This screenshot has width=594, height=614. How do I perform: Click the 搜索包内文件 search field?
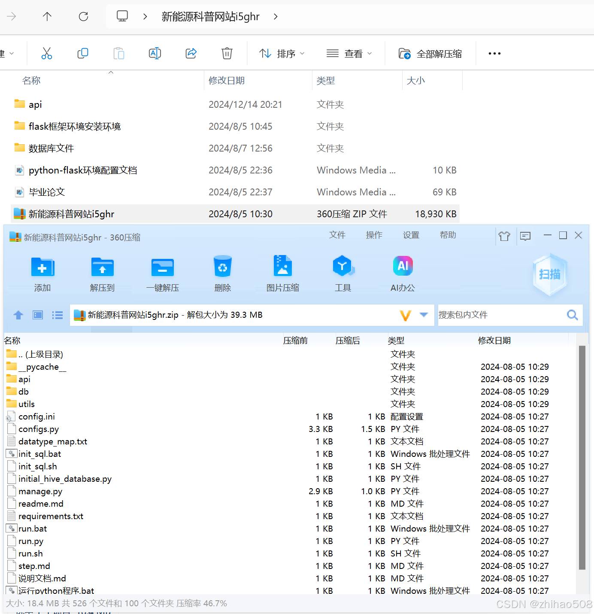(x=500, y=315)
